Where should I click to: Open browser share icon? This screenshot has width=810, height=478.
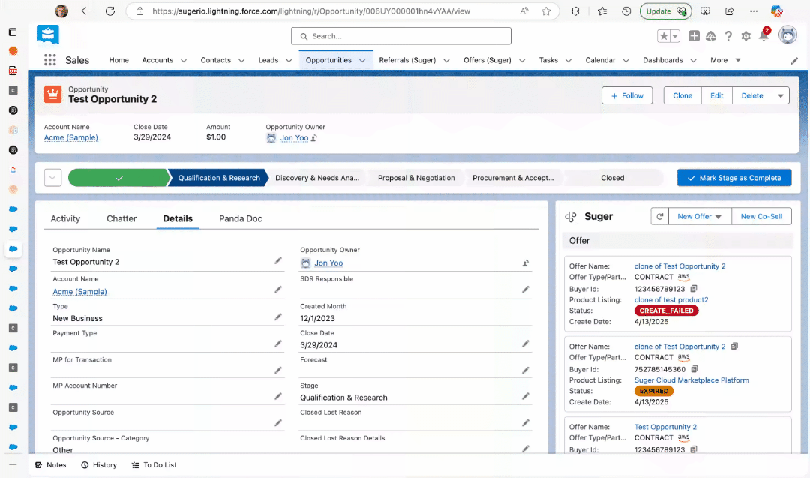coord(730,11)
